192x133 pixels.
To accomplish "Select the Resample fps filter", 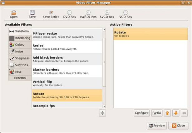I will click(67, 105).
